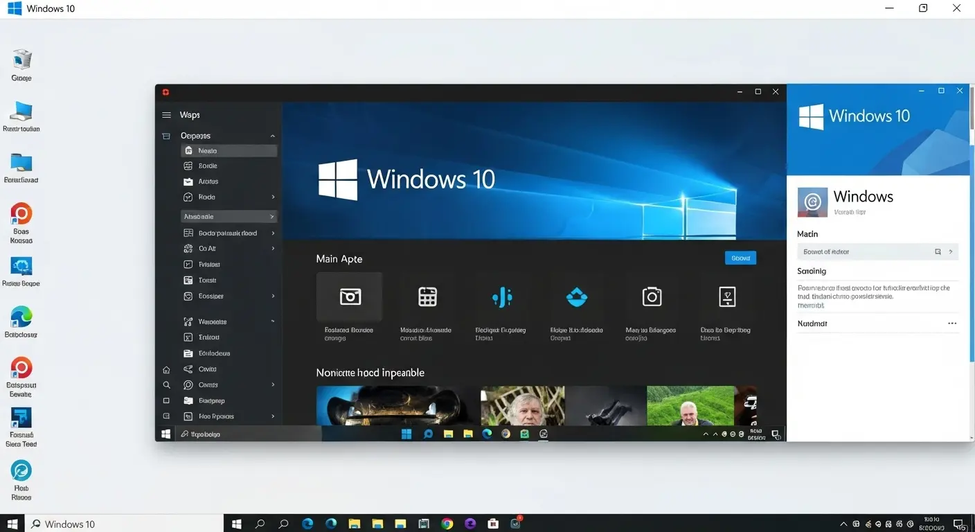Image resolution: width=975 pixels, height=532 pixels.
Task: Click the Enlroot sidebar icon
Action: coord(188,337)
